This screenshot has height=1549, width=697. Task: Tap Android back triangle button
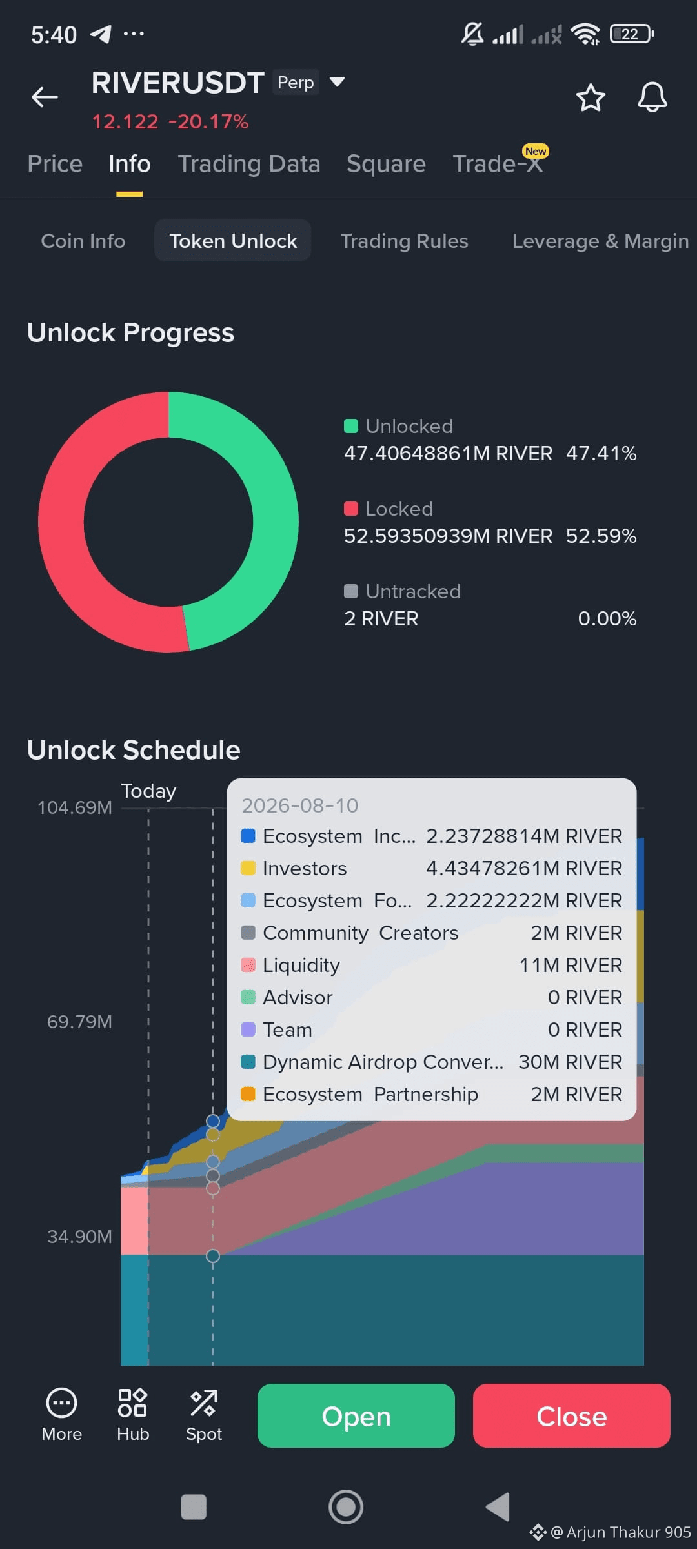click(498, 1507)
